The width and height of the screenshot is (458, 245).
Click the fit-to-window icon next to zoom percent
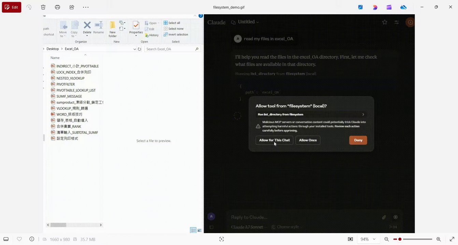[x=350, y=239]
